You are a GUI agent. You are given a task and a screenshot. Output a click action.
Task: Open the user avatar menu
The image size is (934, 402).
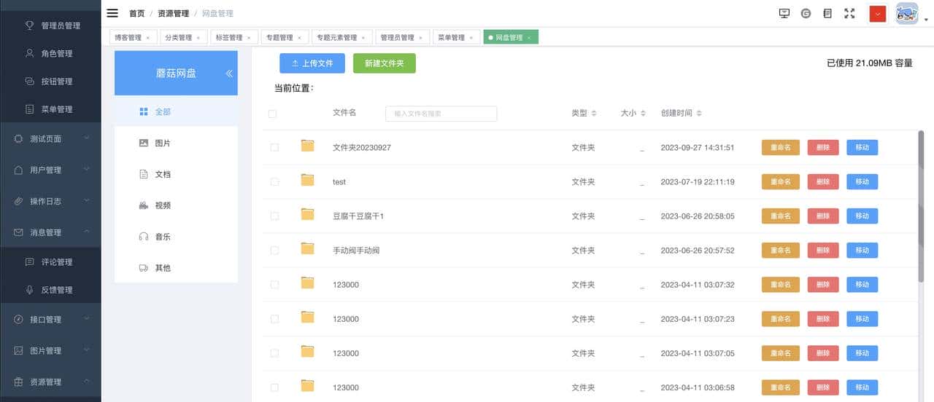point(907,14)
